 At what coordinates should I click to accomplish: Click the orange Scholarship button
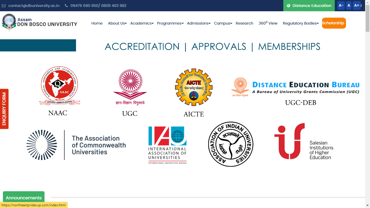point(334,23)
